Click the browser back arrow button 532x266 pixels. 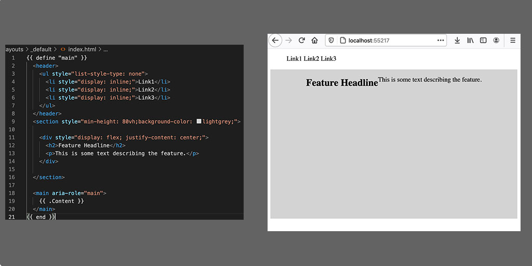[275, 41]
